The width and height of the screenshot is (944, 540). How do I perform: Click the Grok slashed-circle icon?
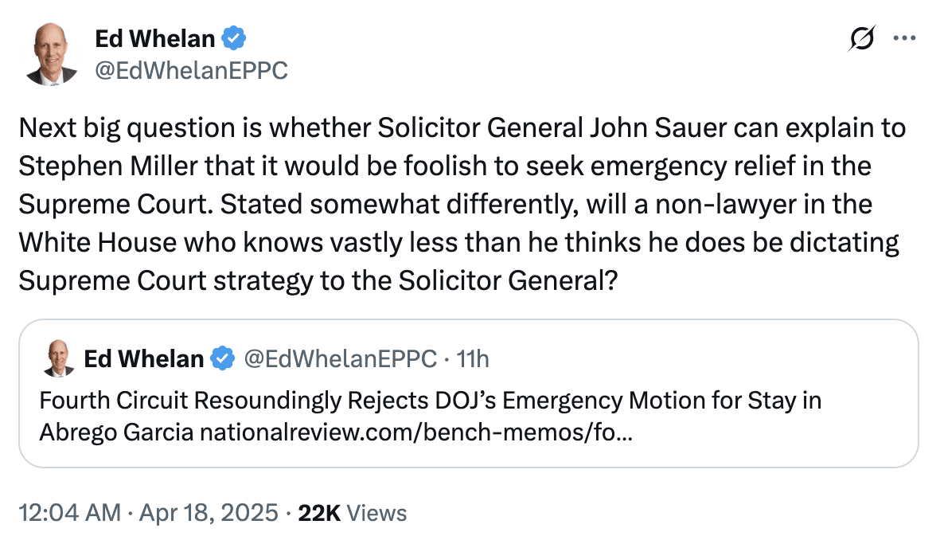tap(861, 38)
